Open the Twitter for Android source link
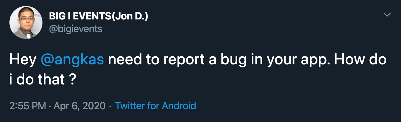 155,106
